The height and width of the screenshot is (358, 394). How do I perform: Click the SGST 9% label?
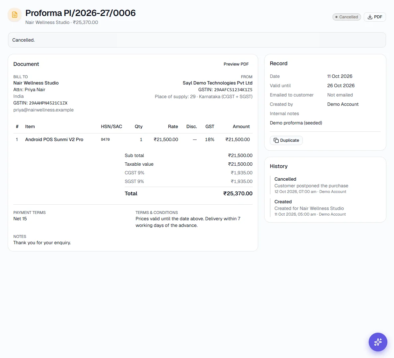pos(134,181)
